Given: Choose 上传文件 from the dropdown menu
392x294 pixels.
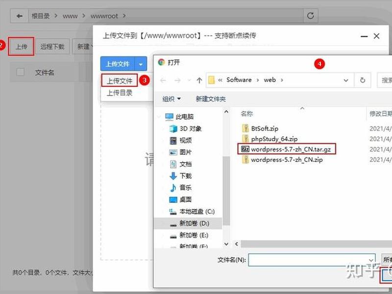Looking at the screenshot, I should [x=120, y=80].
